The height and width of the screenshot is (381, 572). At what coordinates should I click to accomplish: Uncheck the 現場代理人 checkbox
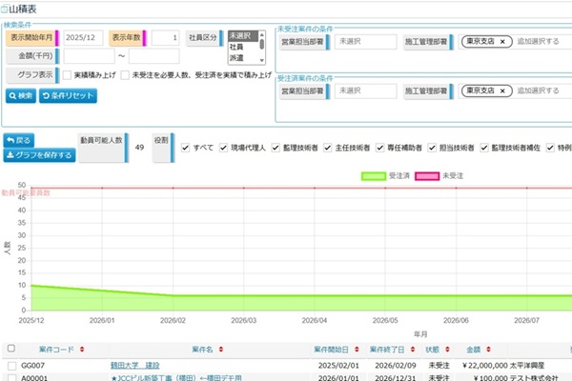click(224, 149)
